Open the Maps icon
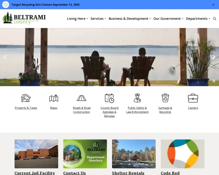The image size is (219, 175). [54, 98]
